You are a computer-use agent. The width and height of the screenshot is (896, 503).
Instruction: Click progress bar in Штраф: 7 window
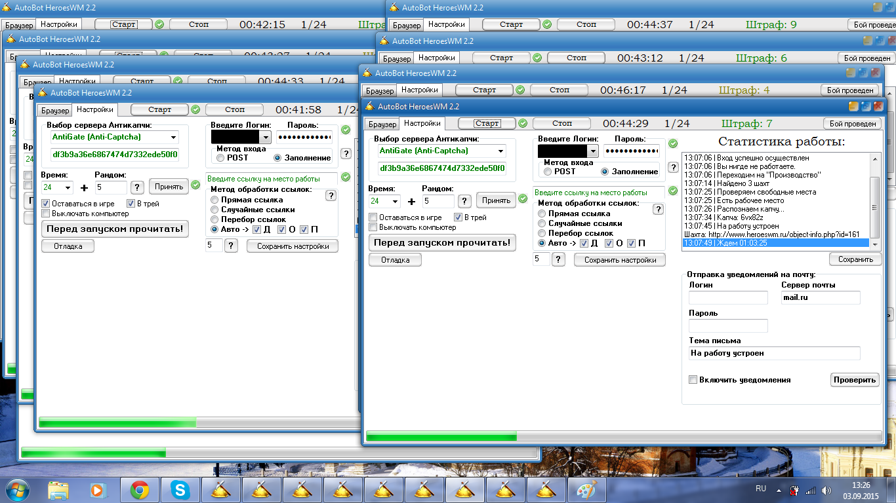pyautogui.click(x=624, y=436)
